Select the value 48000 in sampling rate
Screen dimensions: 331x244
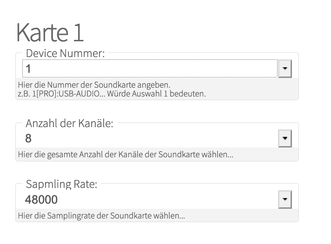(x=41, y=200)
